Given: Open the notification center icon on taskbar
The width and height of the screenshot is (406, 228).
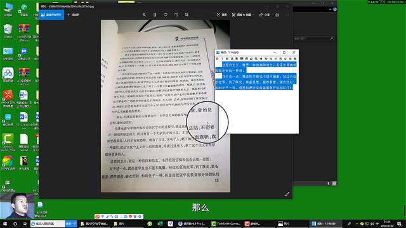Looking at the screenshot, I should pyautogui.click(x=399, y=224).
